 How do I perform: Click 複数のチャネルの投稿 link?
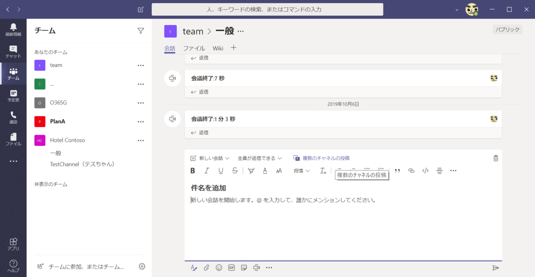(321, 158)
